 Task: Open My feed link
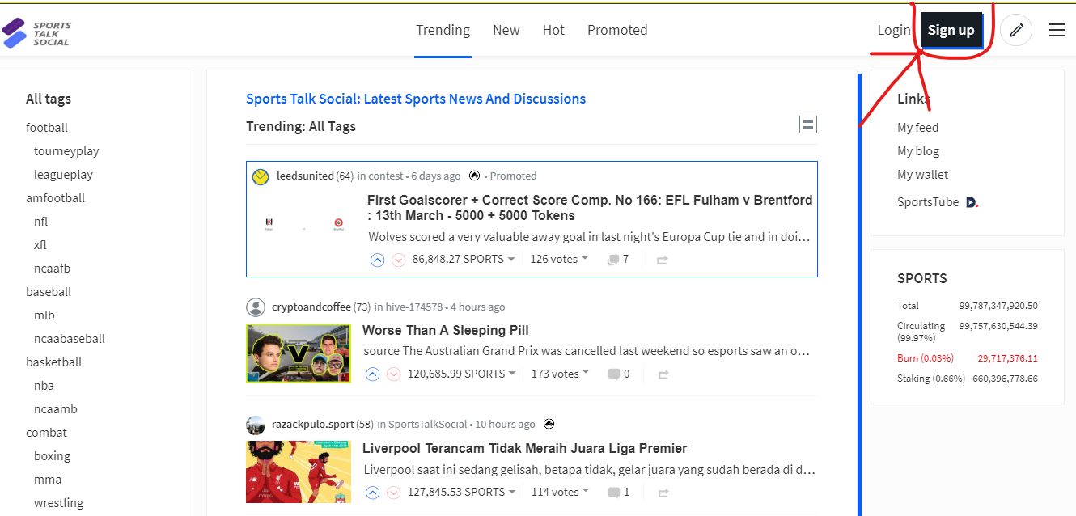[917, 128]
